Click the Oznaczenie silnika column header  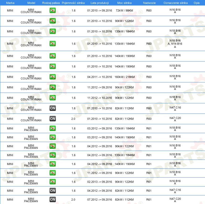175,3
